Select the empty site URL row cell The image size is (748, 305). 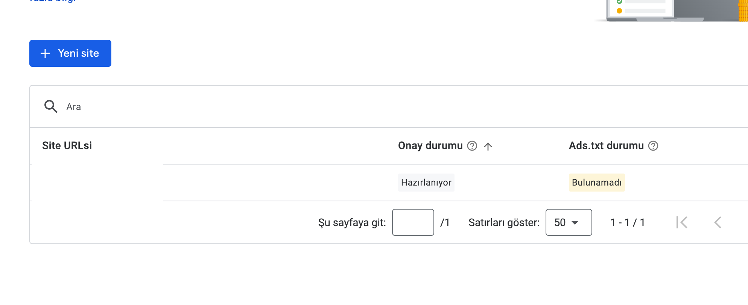coord(96,183)
